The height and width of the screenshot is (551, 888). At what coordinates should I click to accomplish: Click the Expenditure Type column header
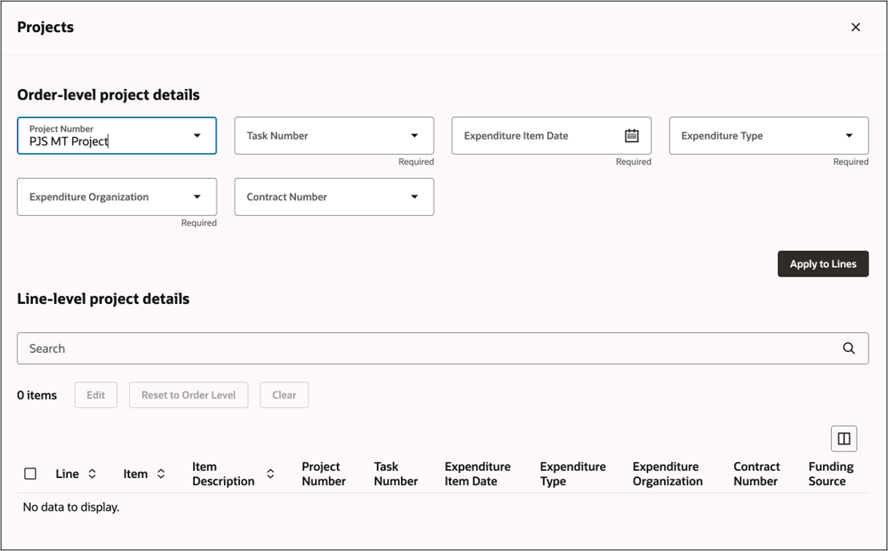coord(573,474)
